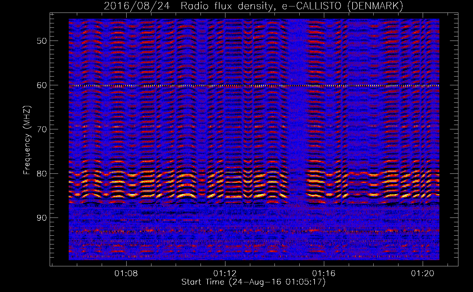The width and height of the screenshot is (473, 292).
Task: Click the 'Start Time' axis caption
Action: pyautogui.click(x=253, y=282)
